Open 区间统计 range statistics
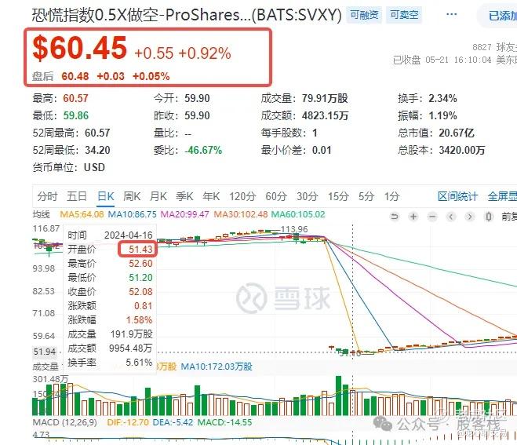 pyautogui.click(x=457, y=196)
